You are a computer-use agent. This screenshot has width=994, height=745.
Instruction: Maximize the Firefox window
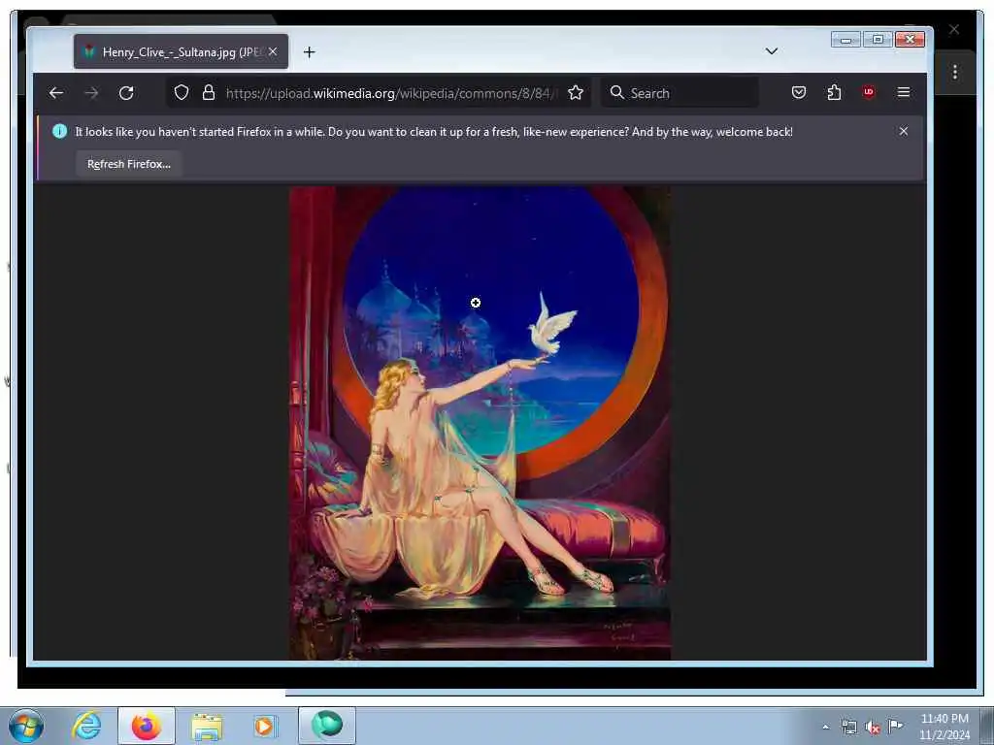click(x=878, y=39)
